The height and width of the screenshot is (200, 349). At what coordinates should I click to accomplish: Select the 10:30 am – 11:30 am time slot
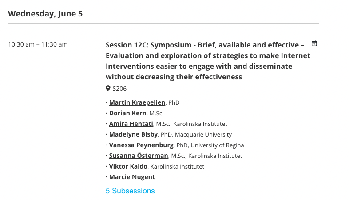tap(38, 44)
